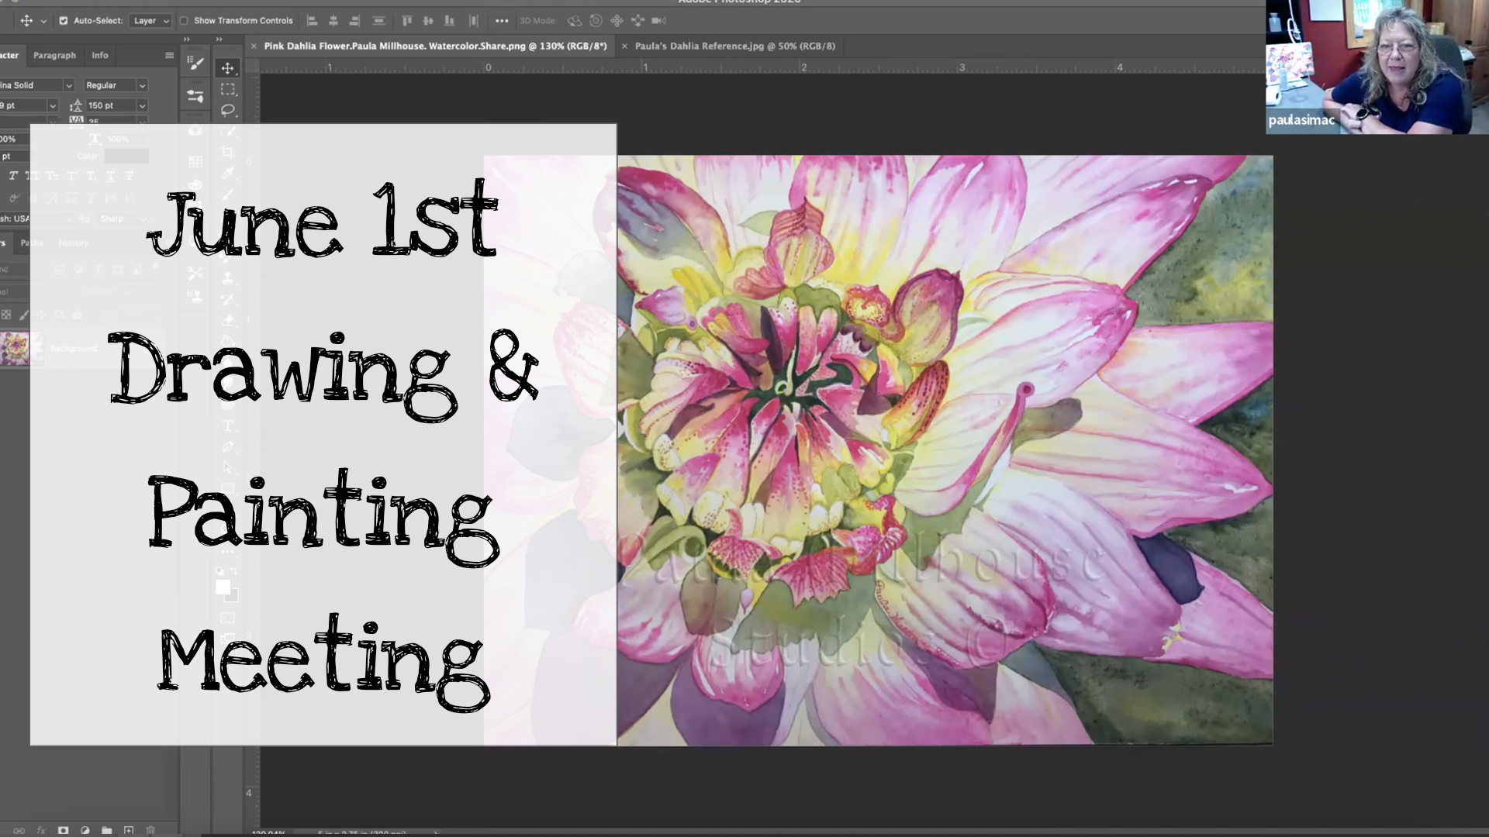Click Distribute horizontally icon
This screenshot has width=1489, height=837.
click(x=474, y=21)
